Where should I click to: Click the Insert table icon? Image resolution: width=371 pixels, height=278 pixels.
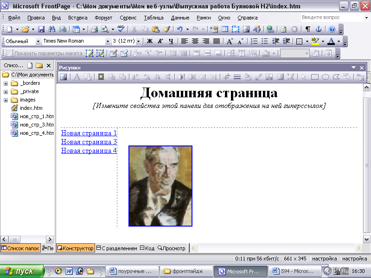coord(225,29)
